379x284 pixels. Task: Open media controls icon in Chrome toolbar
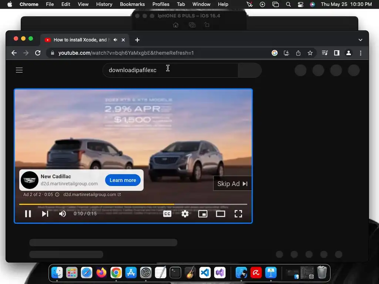click(x=325, y=53)
